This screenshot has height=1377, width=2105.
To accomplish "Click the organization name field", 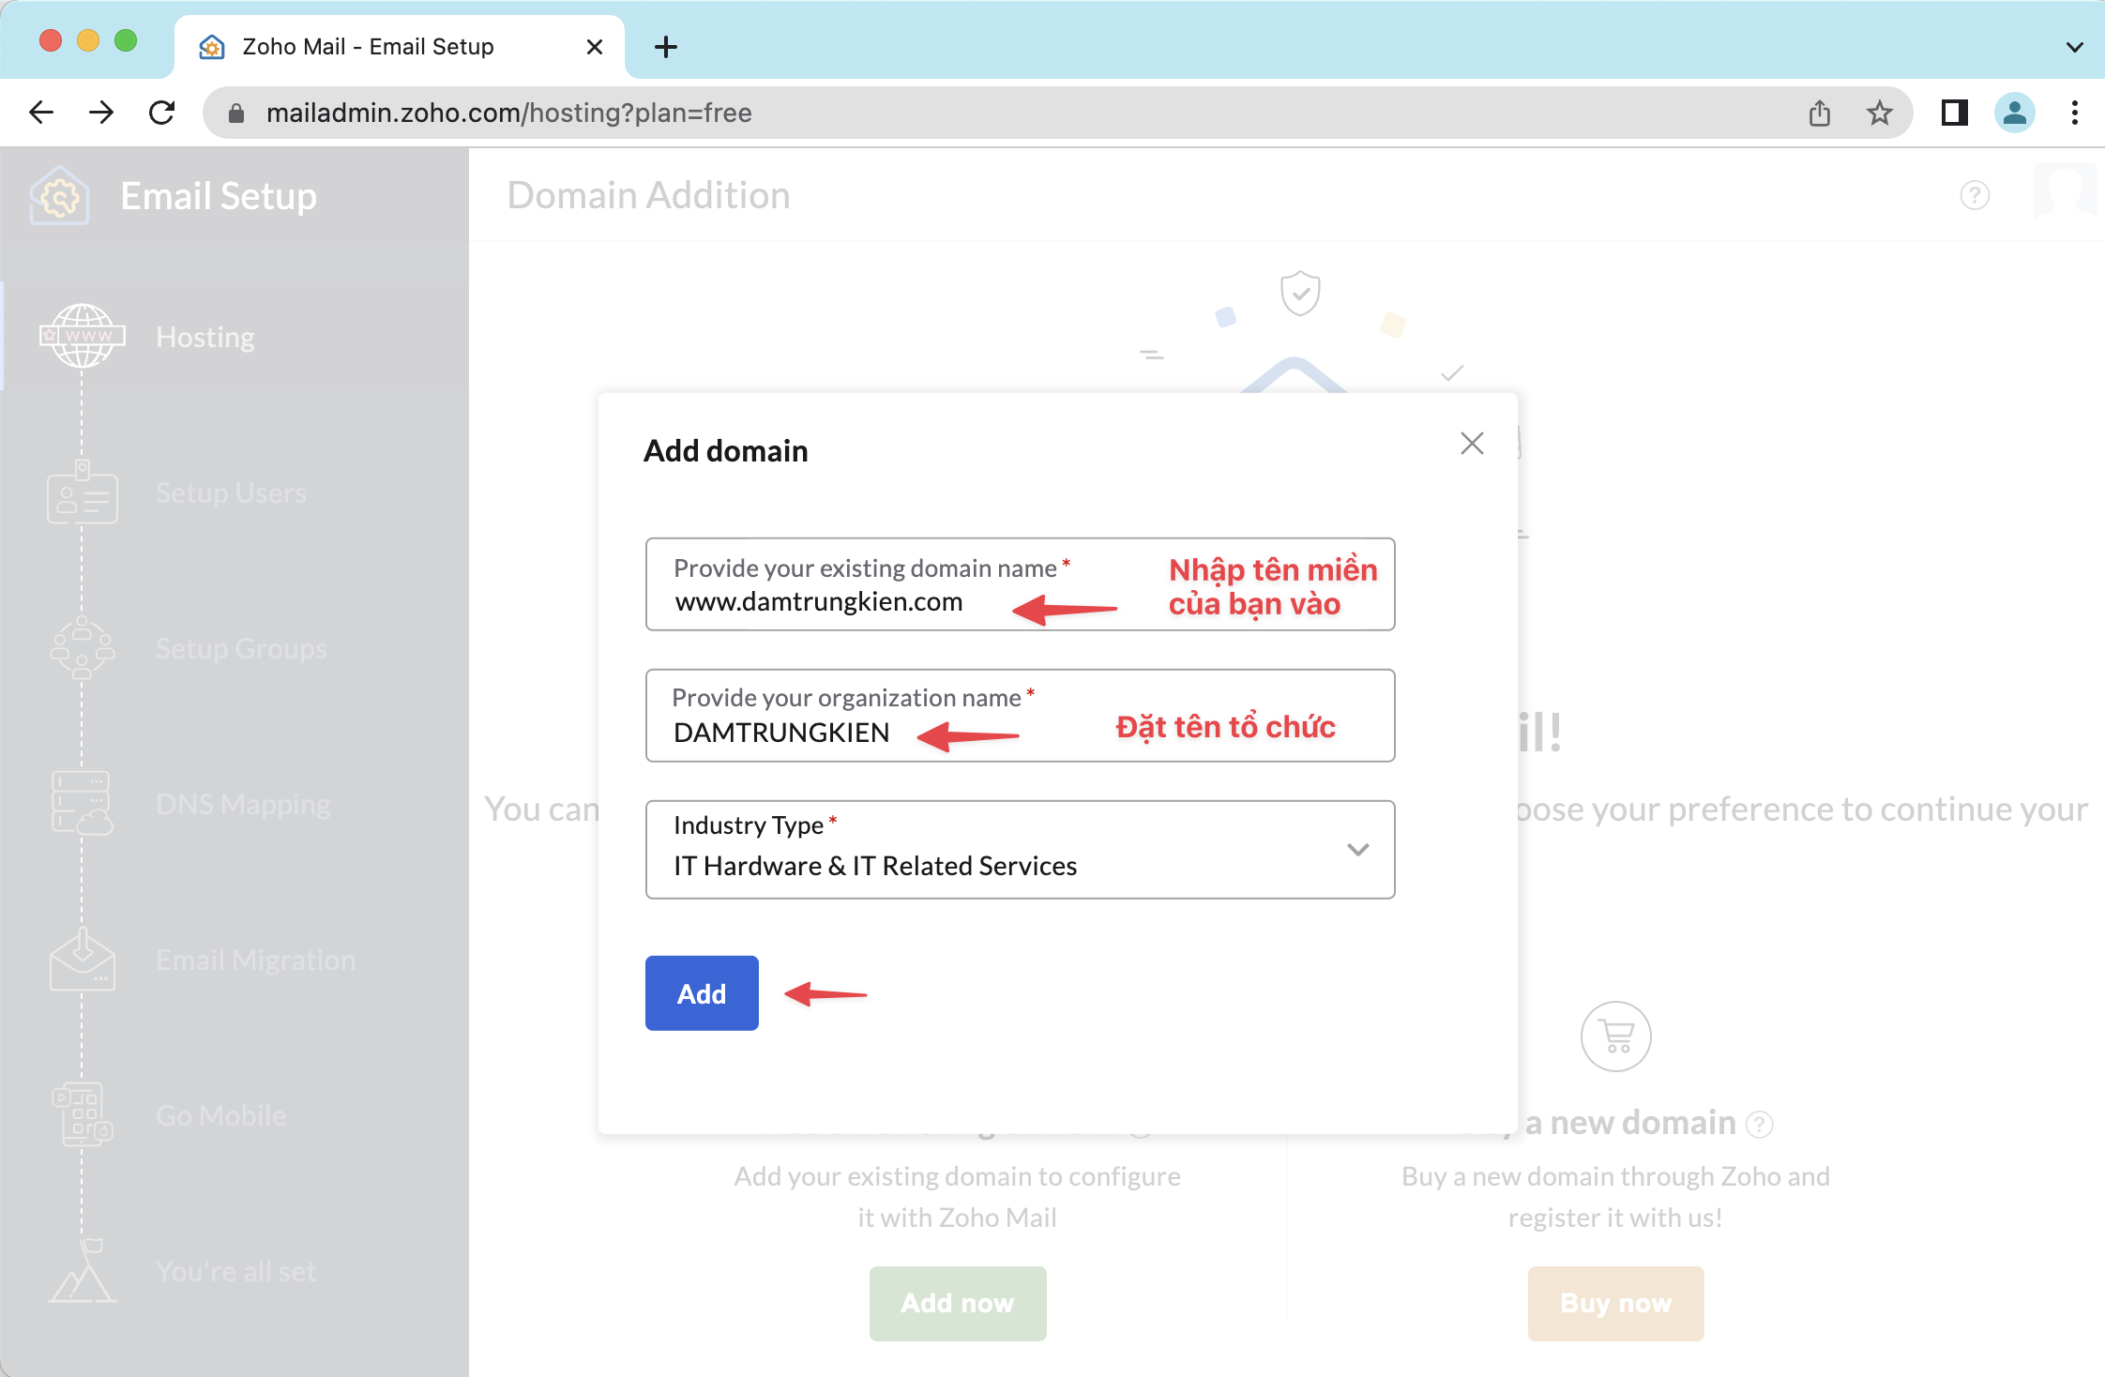I will point(1020,716).
